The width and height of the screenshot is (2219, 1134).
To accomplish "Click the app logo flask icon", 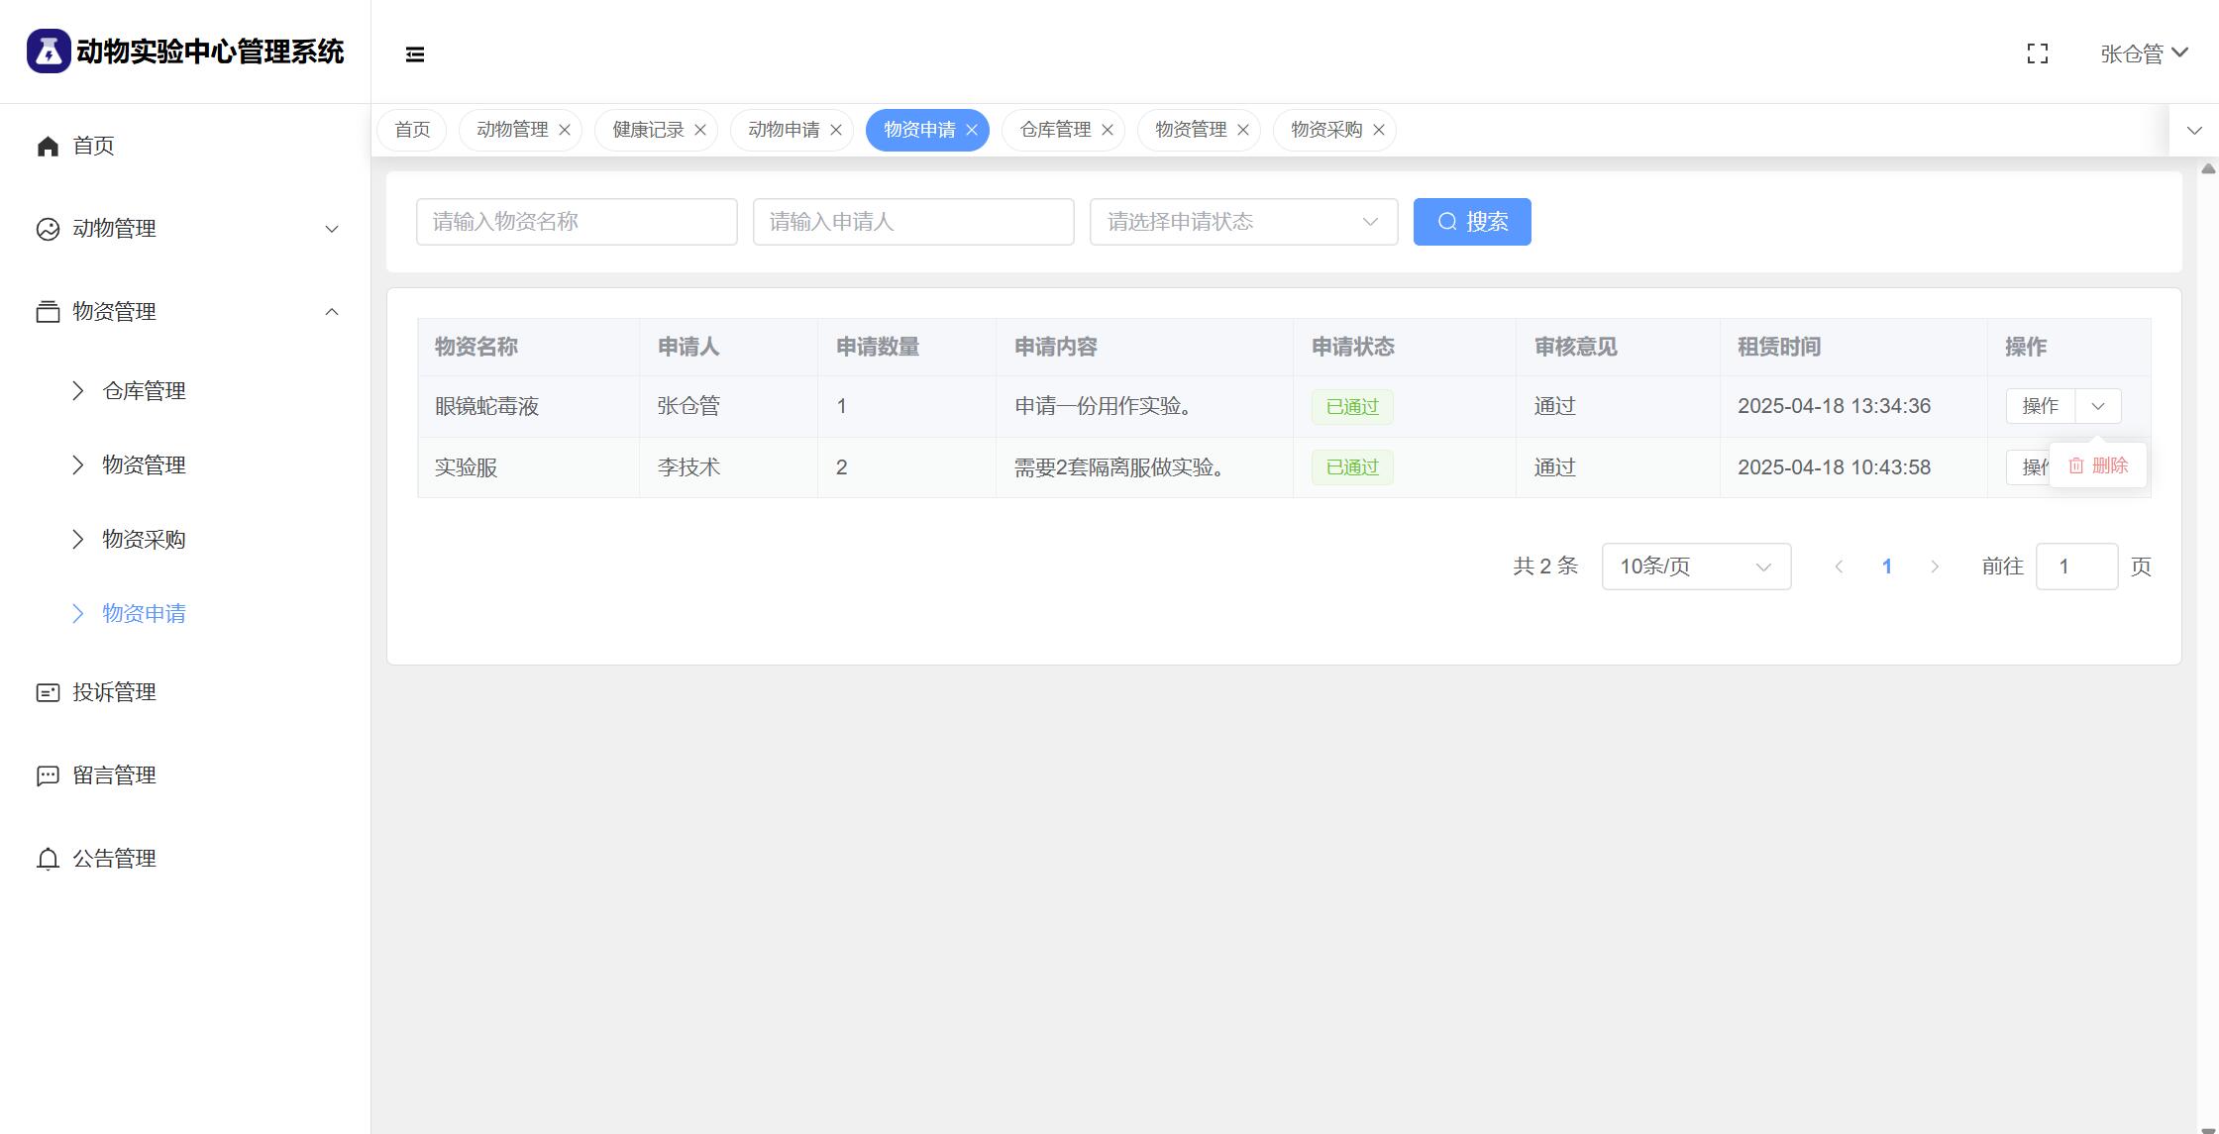I will tap(48, 52).
